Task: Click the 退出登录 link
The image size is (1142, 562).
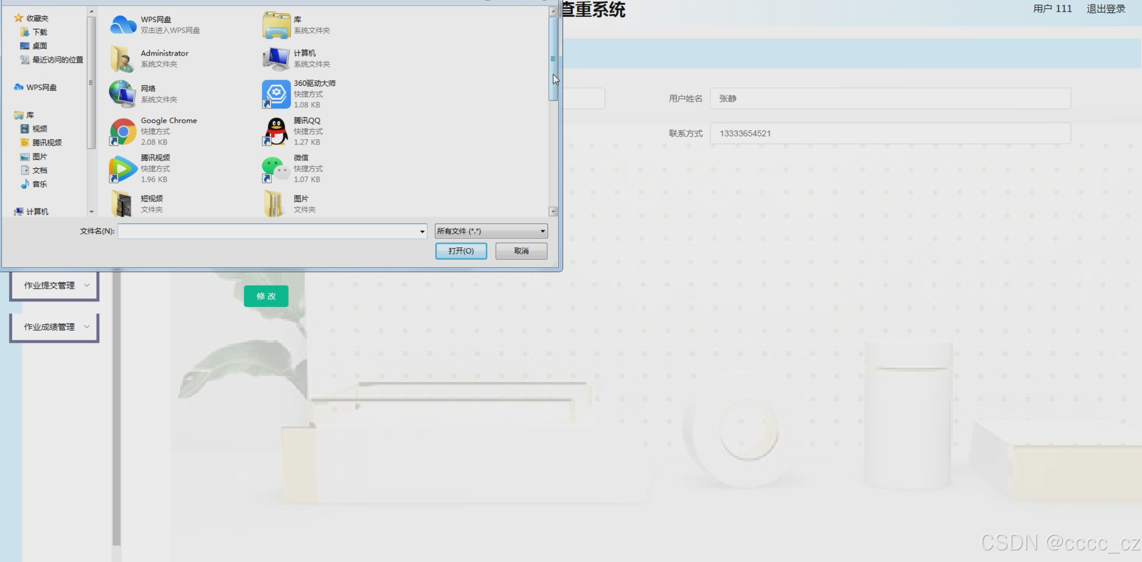Action: (x=1106, y=9)
